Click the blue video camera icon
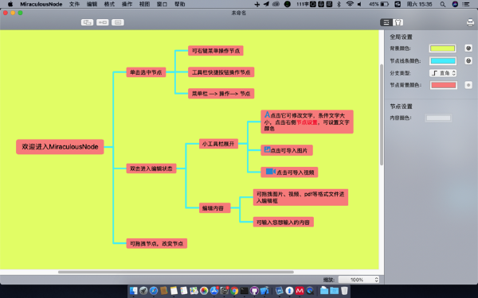 pyautogui.click(x=270, y=172)
